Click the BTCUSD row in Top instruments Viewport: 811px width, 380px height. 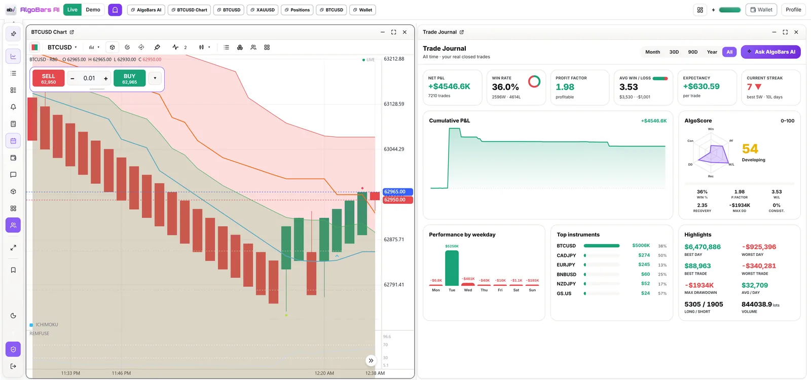(x=612, y=246)
